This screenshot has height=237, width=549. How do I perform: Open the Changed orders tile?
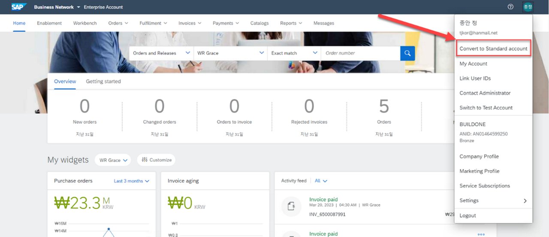[x=160, y=117]
